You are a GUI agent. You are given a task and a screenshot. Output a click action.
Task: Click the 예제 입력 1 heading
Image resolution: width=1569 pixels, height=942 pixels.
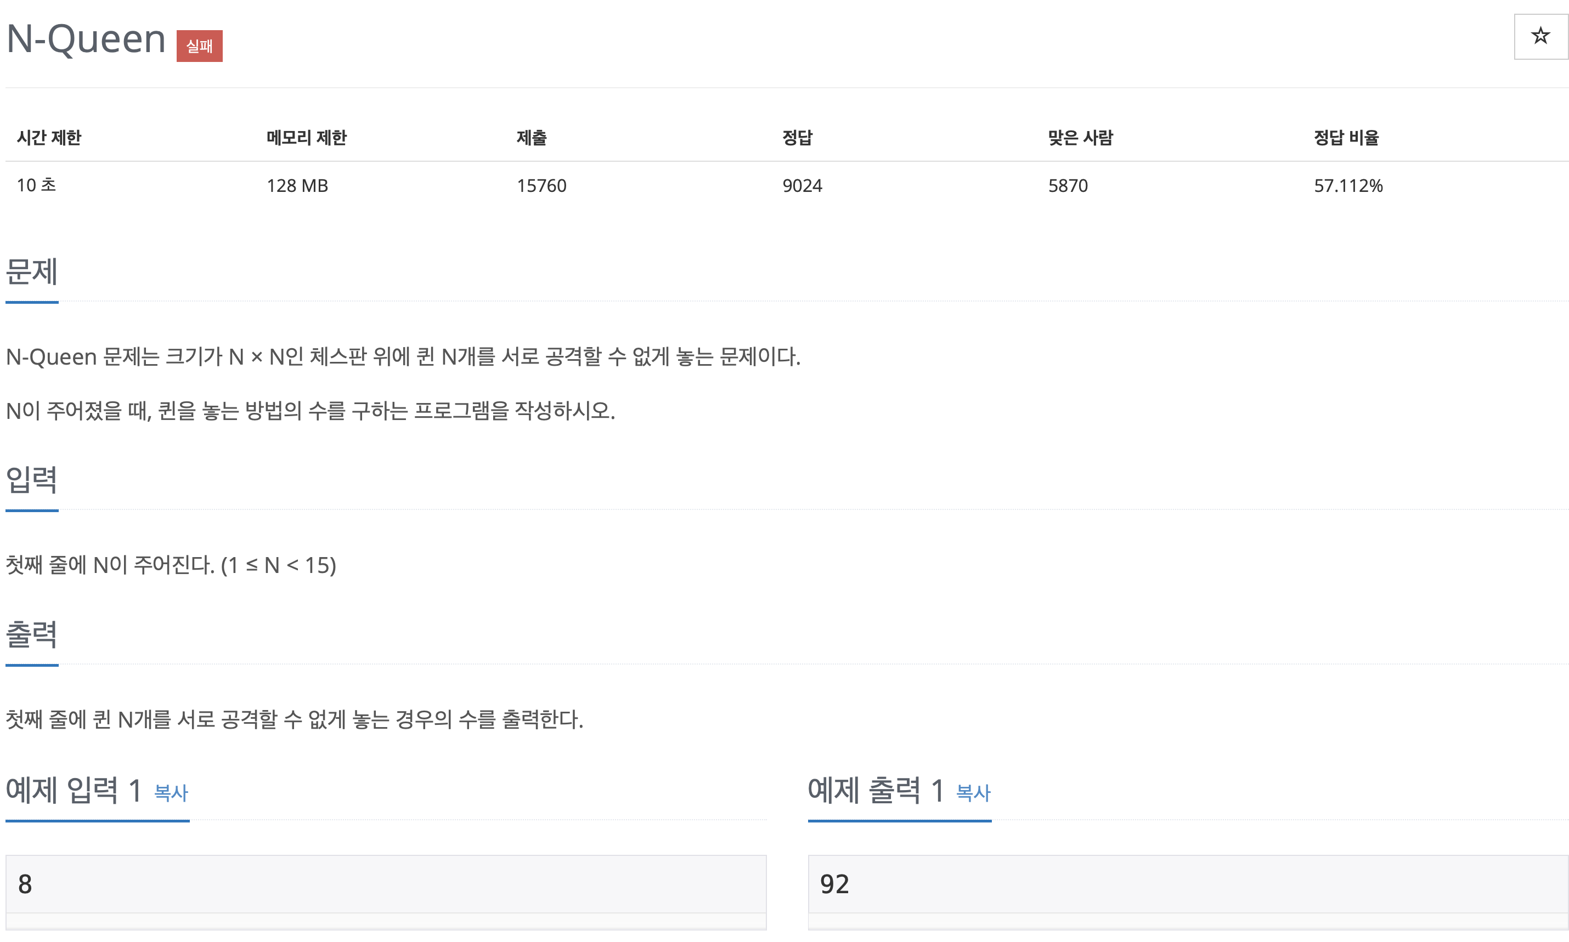click(74, 790)
